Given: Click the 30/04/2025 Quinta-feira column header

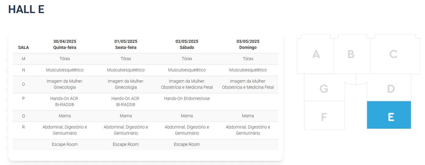Looking at the screenshot, I should pos(65,44).
